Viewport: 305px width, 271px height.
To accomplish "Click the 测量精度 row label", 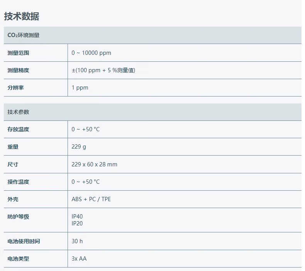I will [x=18, y=70].
